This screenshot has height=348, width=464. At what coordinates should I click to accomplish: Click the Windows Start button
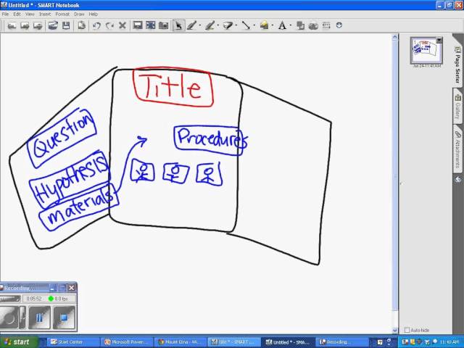(19, 342)
